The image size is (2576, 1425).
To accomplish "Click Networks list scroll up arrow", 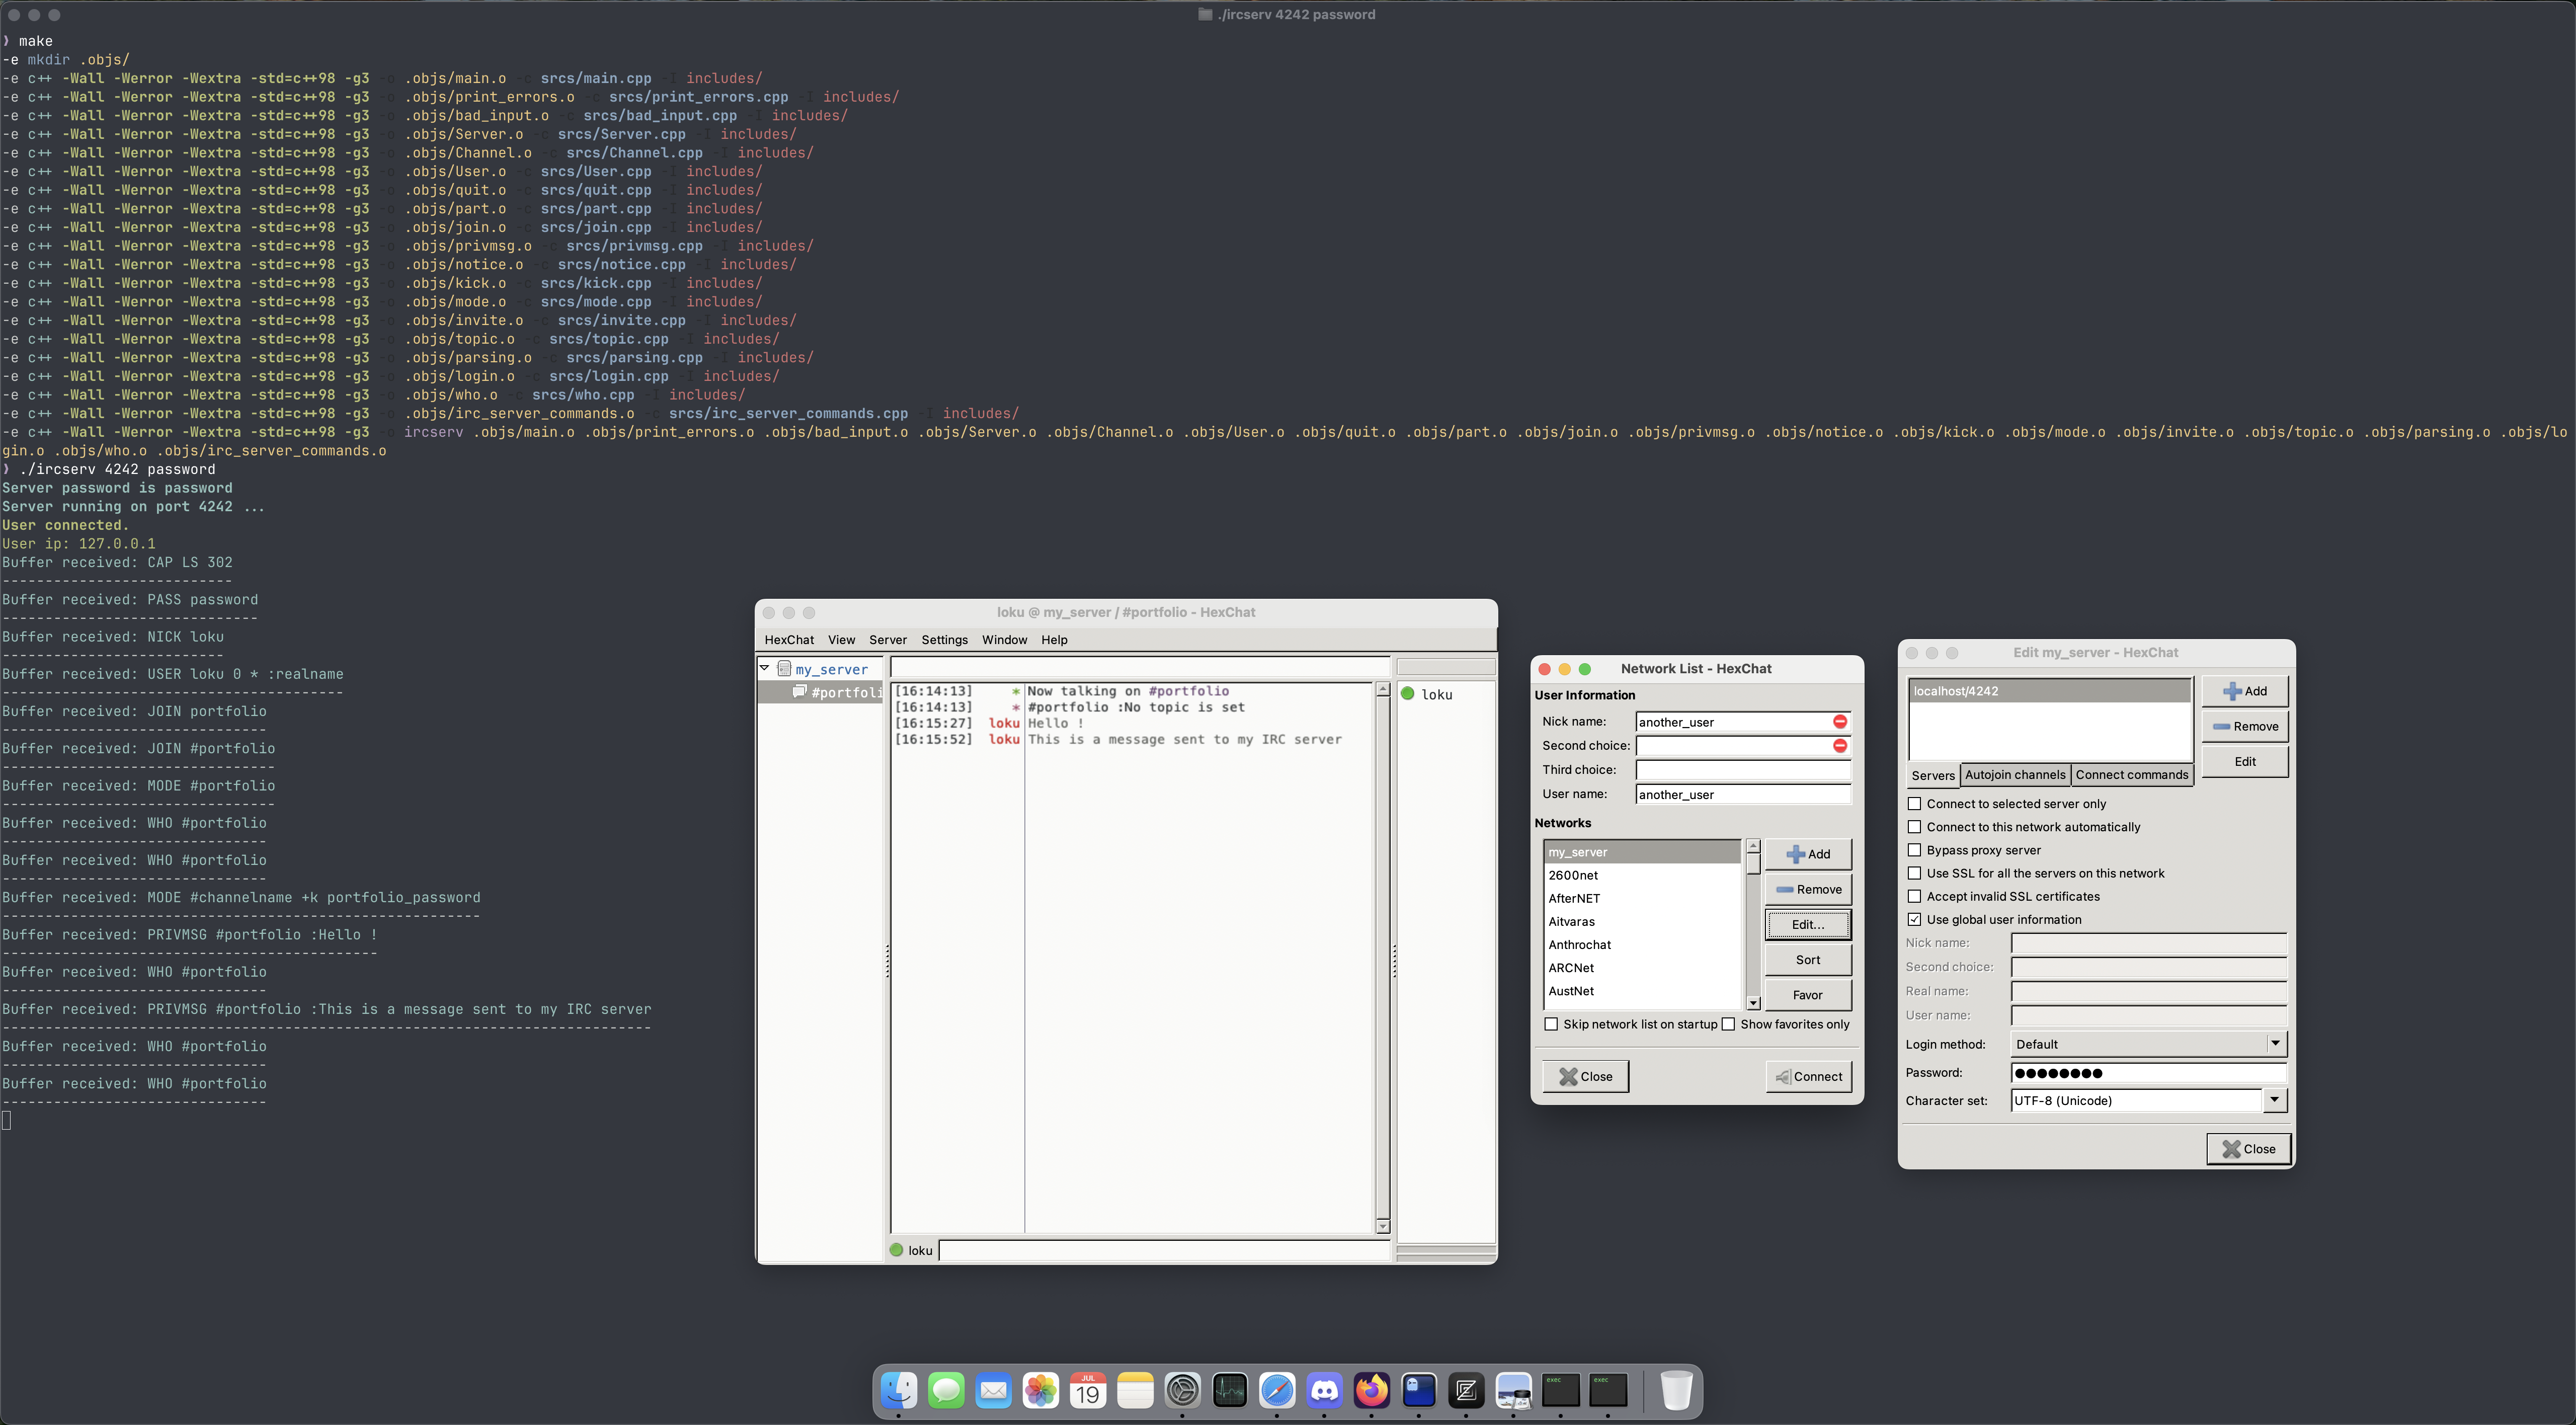I will point(1753,846).
